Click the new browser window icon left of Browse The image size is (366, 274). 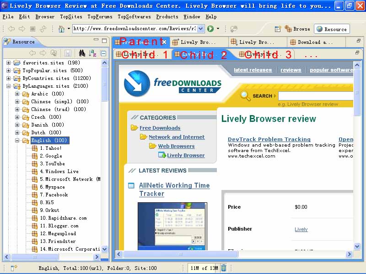coord(278,29)
